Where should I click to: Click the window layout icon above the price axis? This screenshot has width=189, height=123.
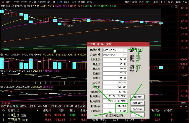pos(176,6)
